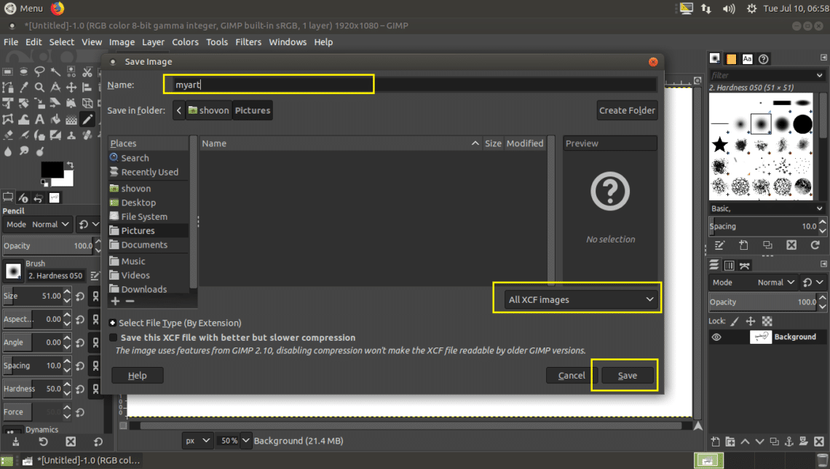Click the Move tool icon
830x469 pixels.
coord(72,87)
